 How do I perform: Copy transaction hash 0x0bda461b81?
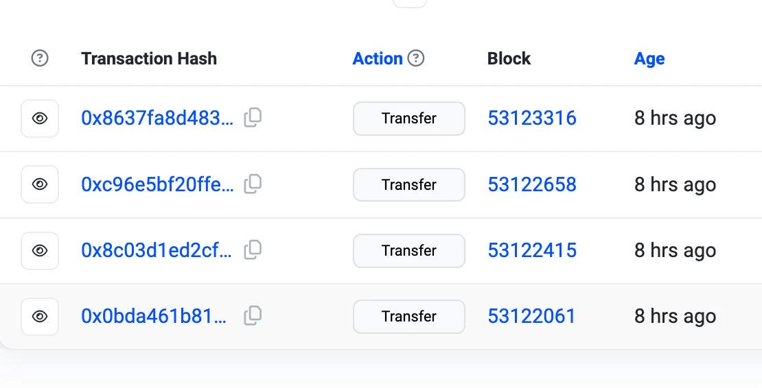(x=253, y=316)
